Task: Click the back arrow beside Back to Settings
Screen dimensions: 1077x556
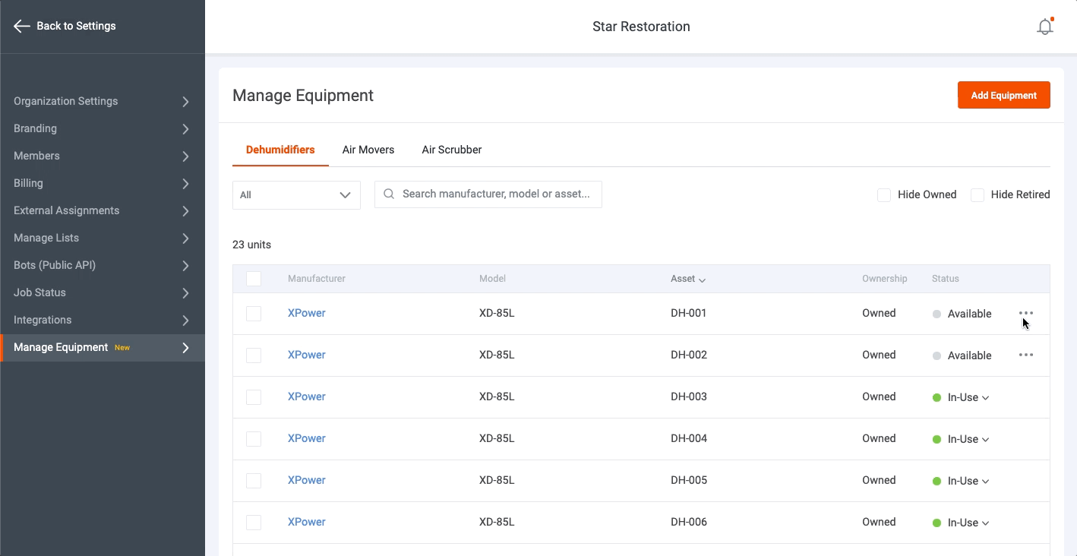Action: [21, 26]
